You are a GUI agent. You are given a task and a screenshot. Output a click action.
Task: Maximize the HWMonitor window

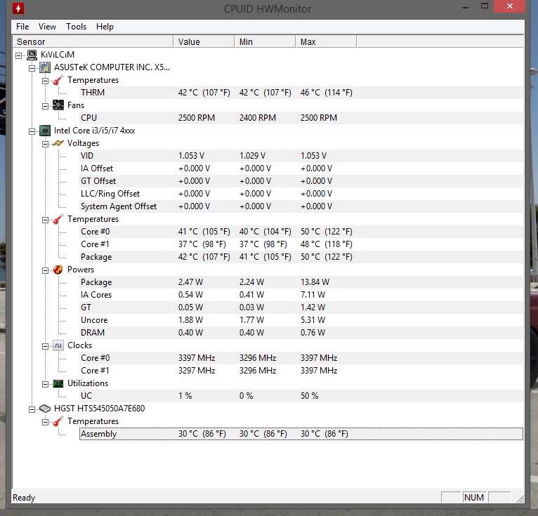pos(485,6)
